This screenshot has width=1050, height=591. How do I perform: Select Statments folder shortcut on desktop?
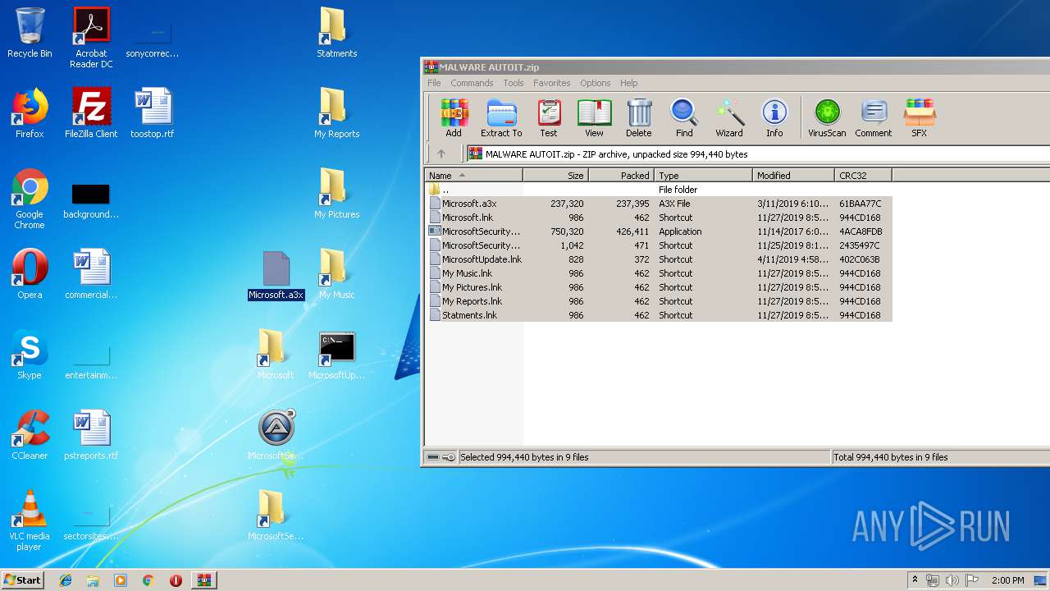click(336, 33)
